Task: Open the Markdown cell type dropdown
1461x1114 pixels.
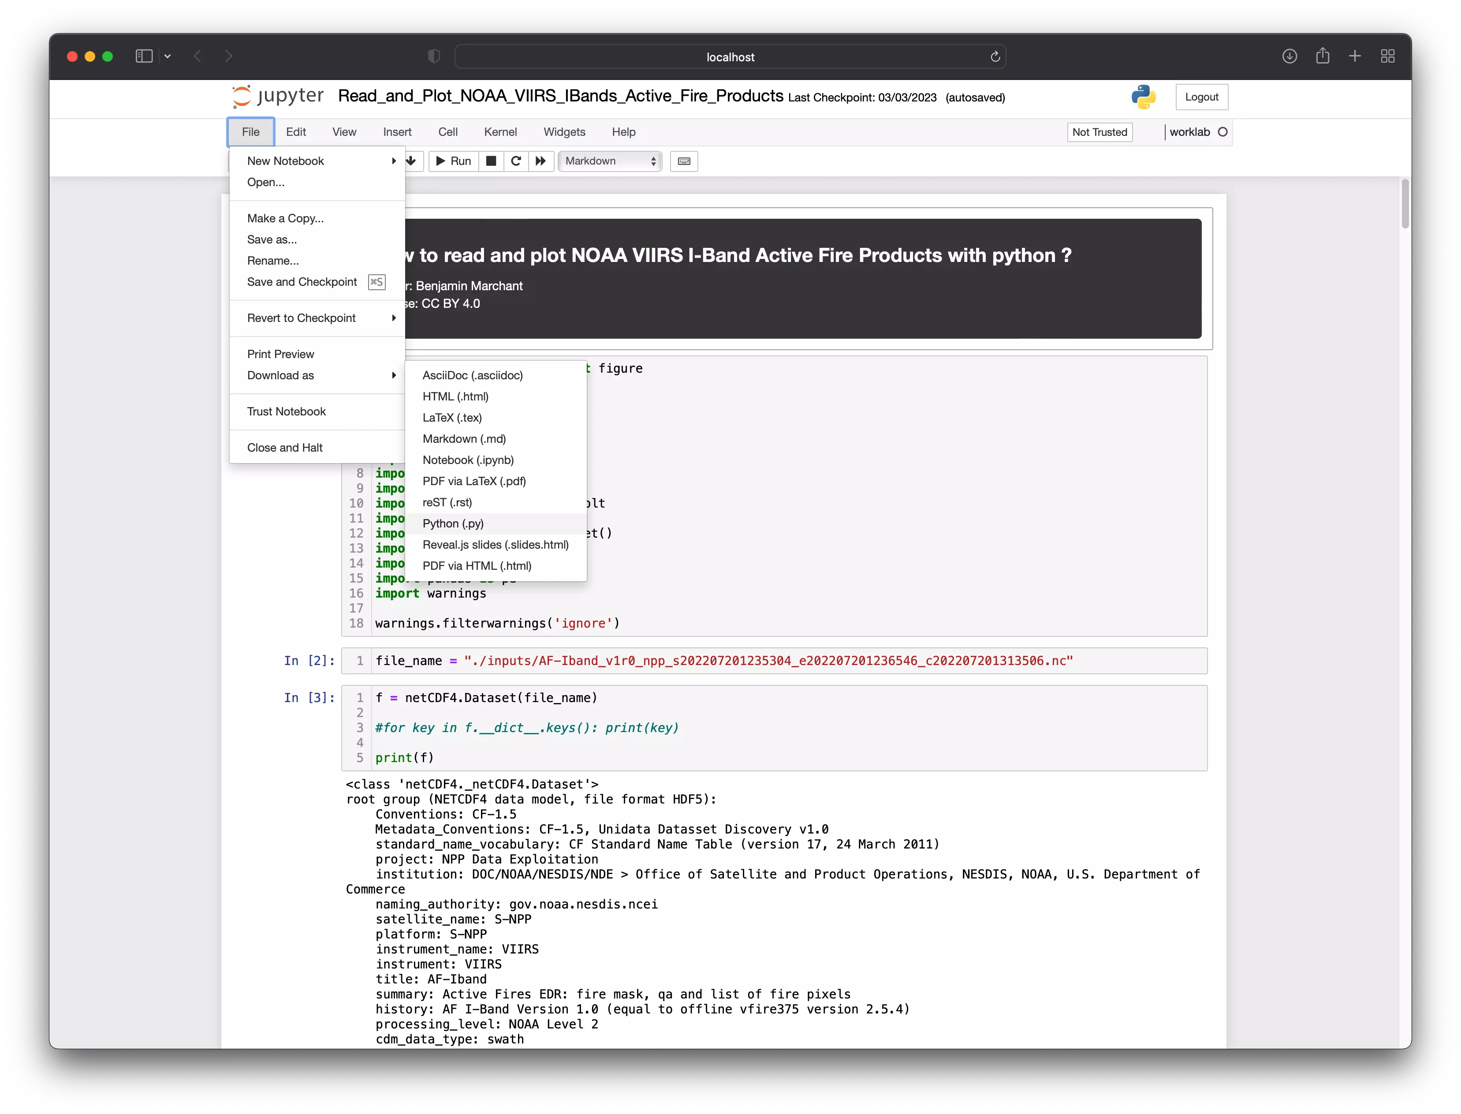Action: point(610,161)
